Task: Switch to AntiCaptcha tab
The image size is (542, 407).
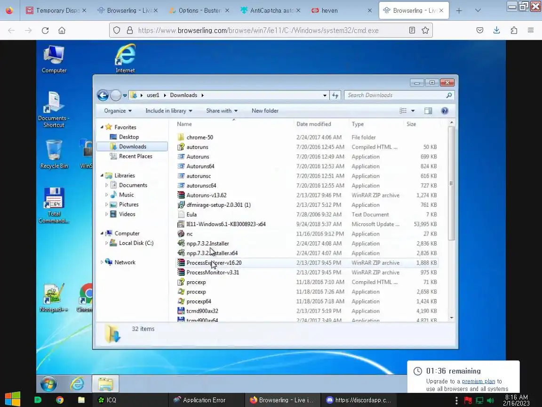Action: click(271, 10)
